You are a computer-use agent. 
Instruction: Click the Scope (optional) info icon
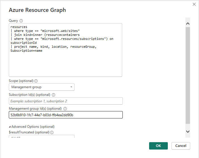(x=36, y=81)
